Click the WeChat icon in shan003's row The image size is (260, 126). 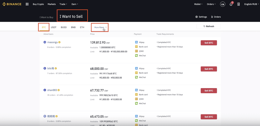pos(136,103)
